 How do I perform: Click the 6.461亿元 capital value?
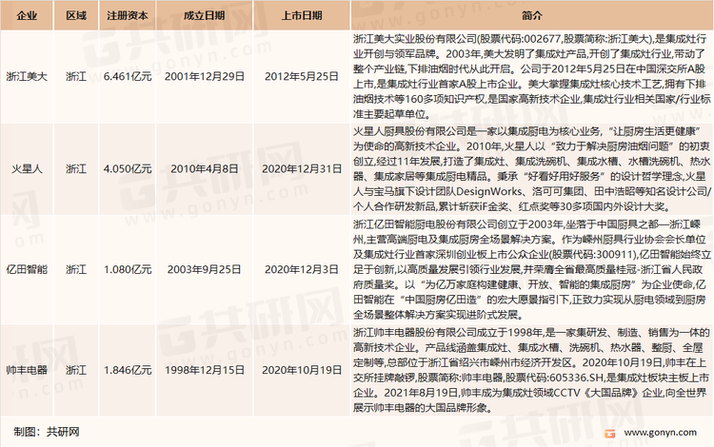point(128,76)
